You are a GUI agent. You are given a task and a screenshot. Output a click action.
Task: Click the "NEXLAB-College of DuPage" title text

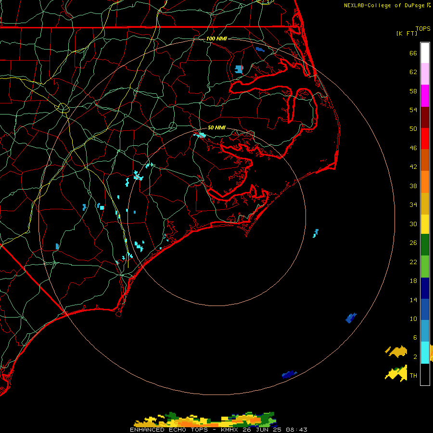tap(384, 5)
